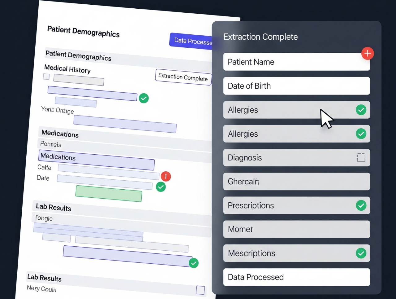Click green checkmark on second Allergies row
The image size is (396, 299).
[361, 134]
